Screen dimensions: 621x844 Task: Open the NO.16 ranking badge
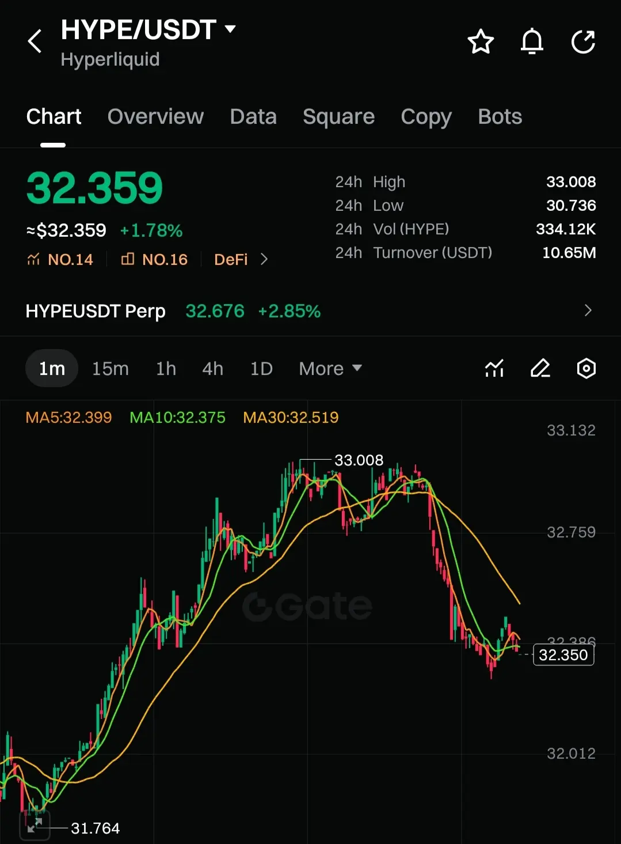154,259
